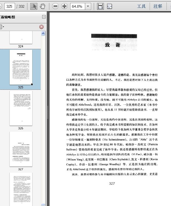Select page 324 thumbnail
The image size is (171, 206).
click(21, 38)
